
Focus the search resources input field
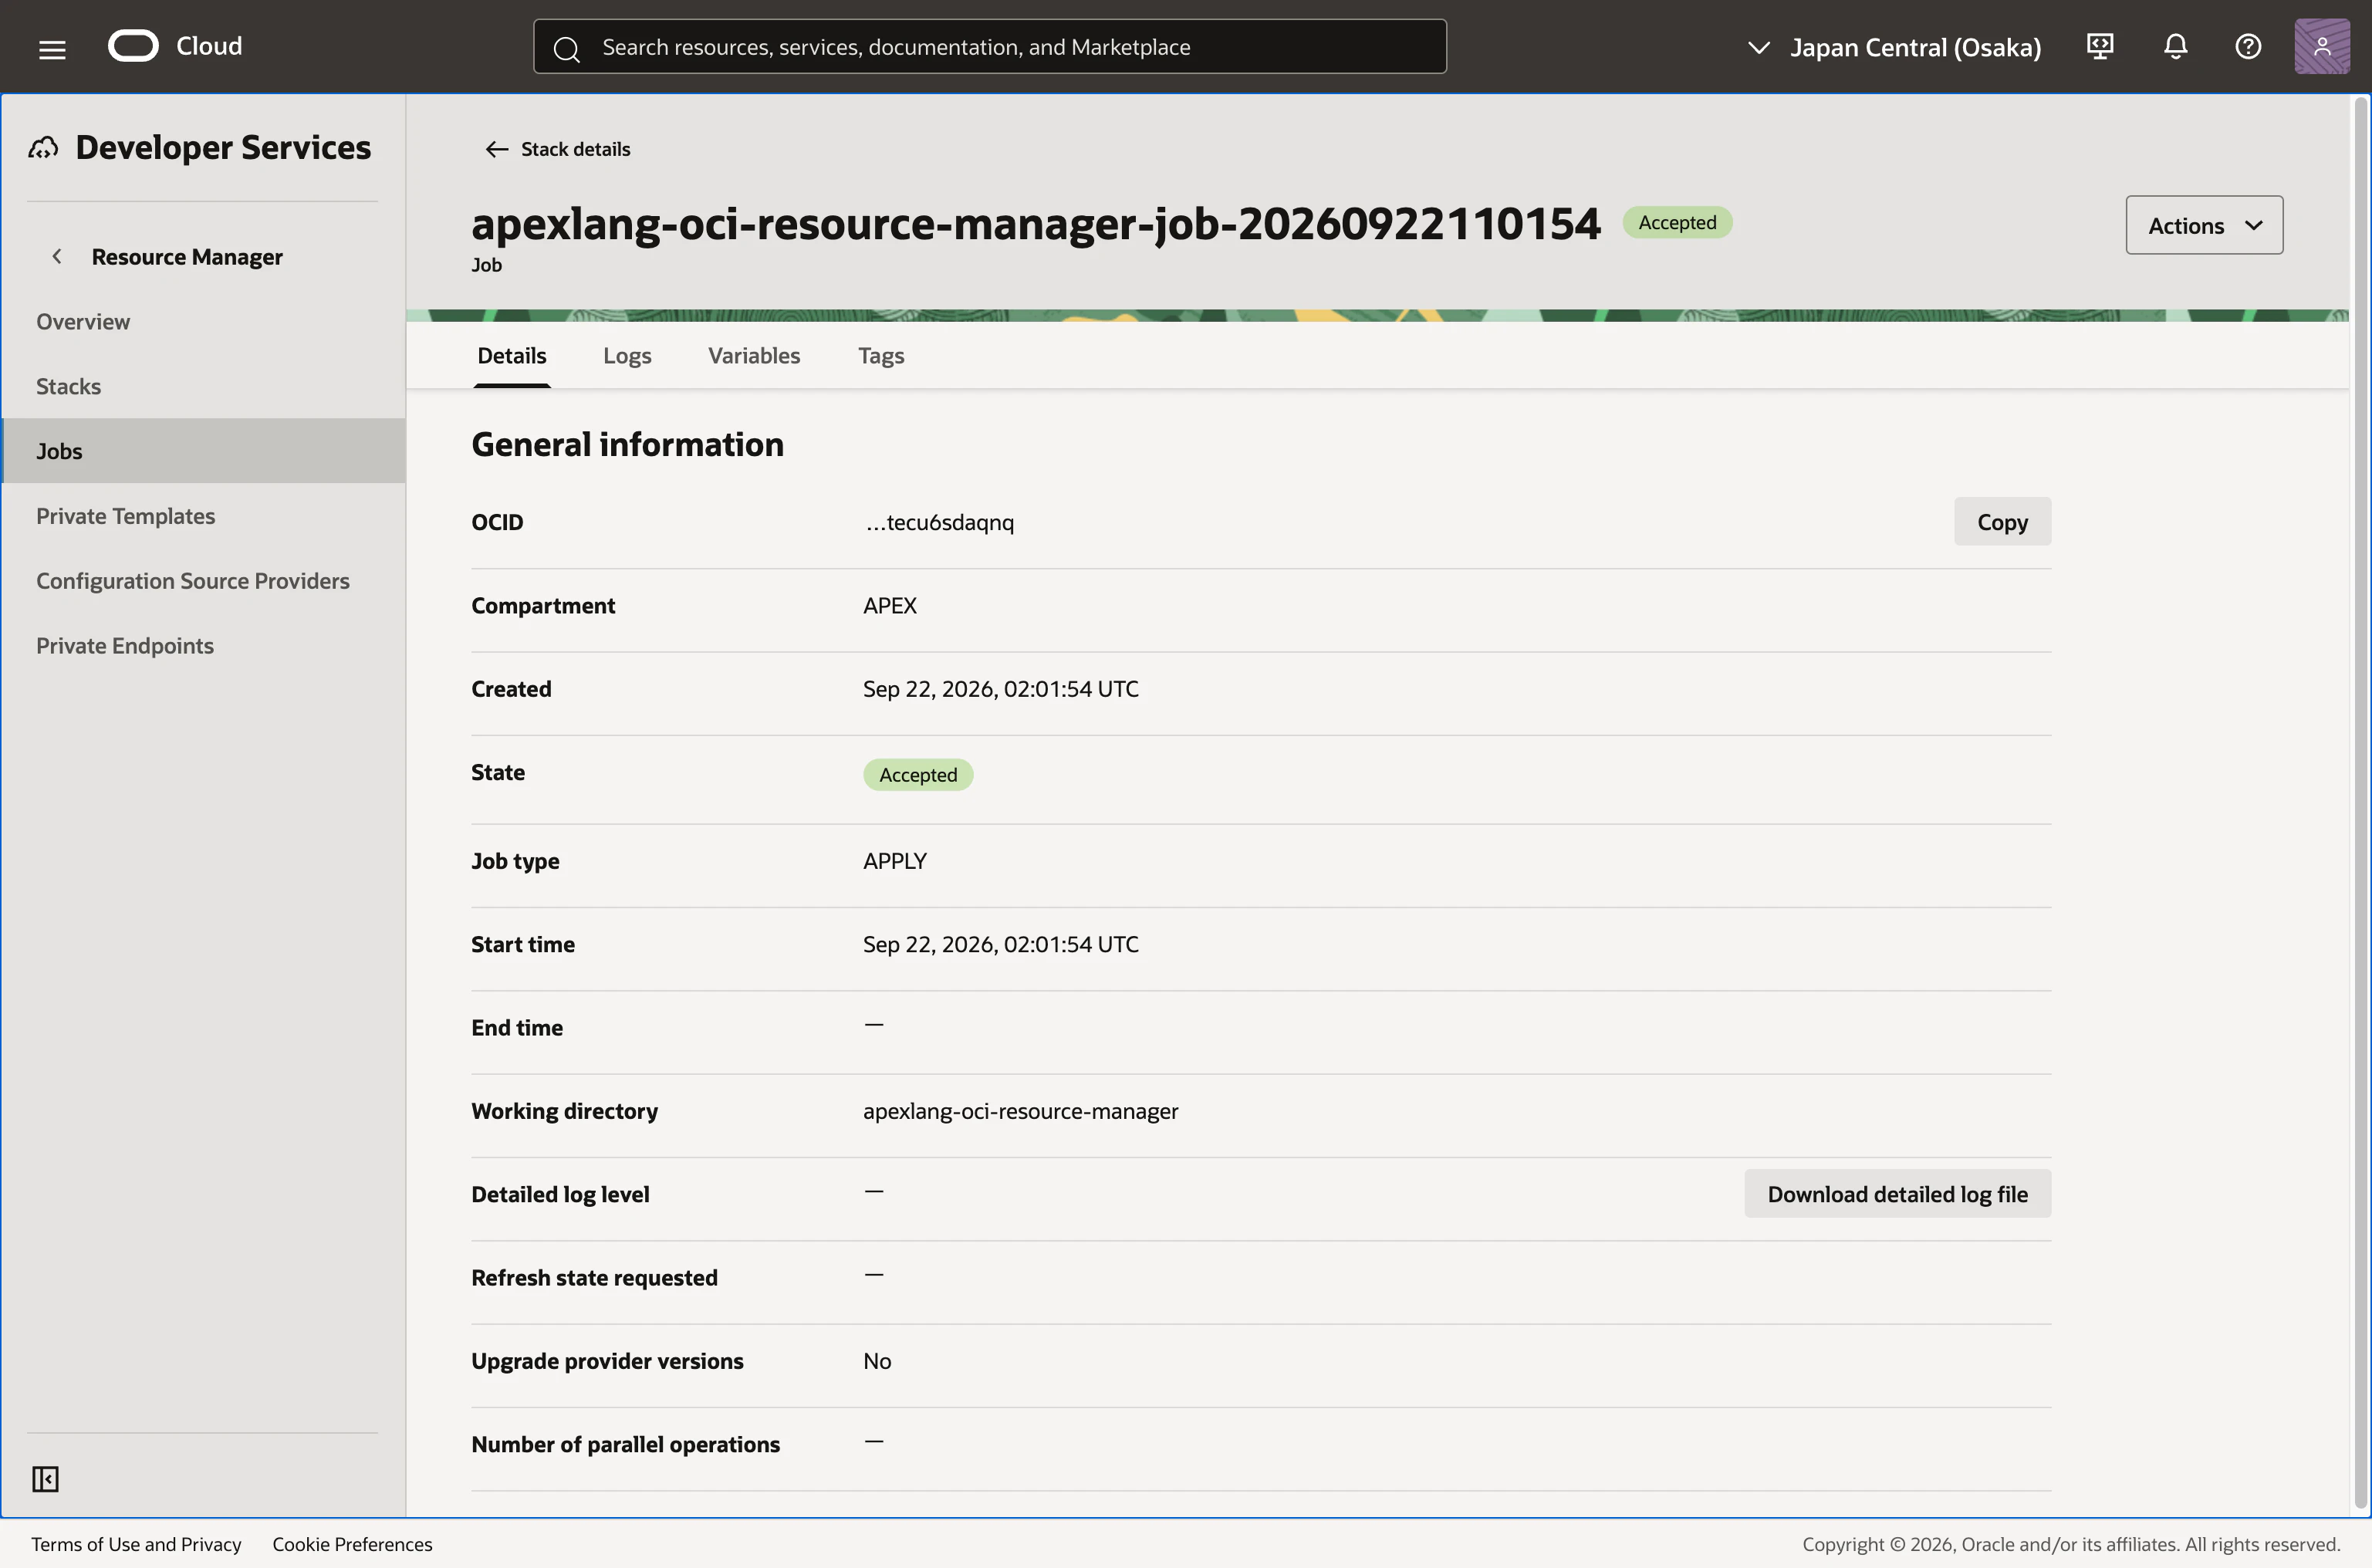990,46
